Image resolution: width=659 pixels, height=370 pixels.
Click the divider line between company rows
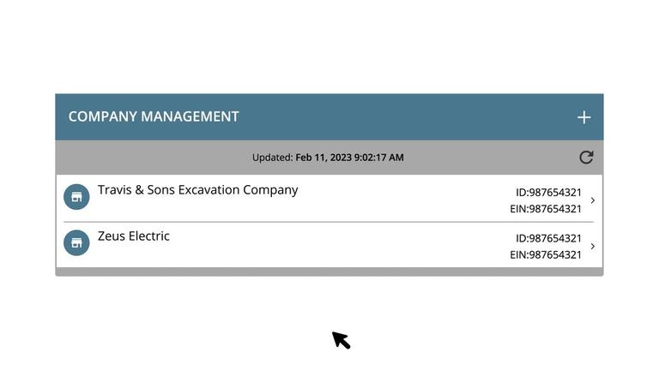pos(329,222)
